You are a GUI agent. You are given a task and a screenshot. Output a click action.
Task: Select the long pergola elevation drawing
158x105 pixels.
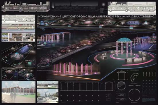(x=80, y=86)
